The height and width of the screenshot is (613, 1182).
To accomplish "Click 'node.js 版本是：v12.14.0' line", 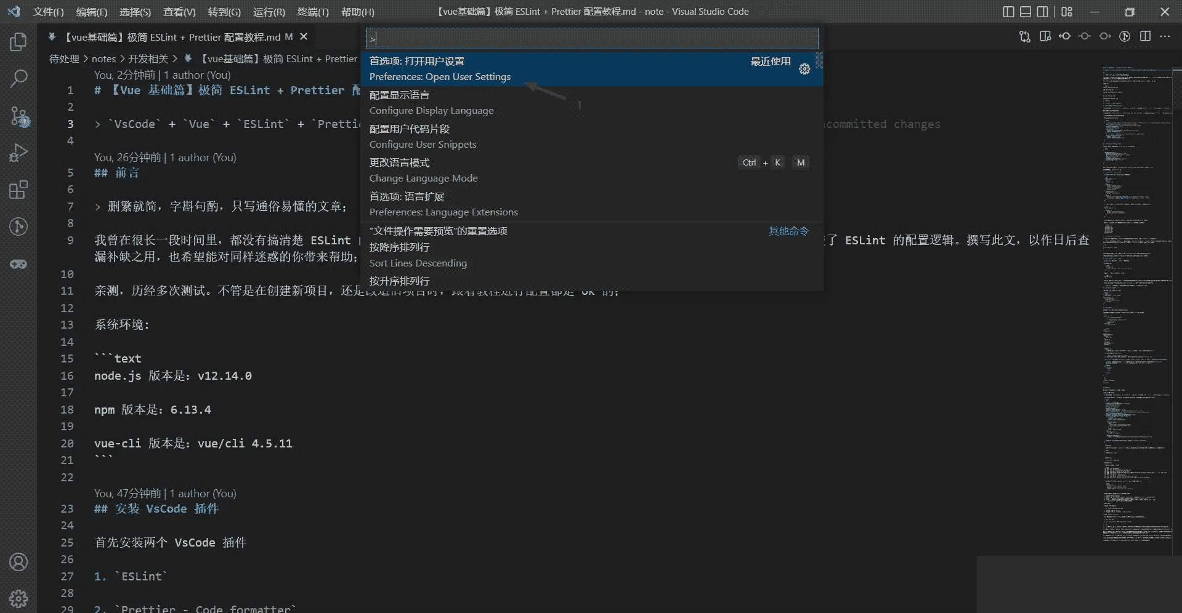I will pyautogui.click(x=173, y=375).
